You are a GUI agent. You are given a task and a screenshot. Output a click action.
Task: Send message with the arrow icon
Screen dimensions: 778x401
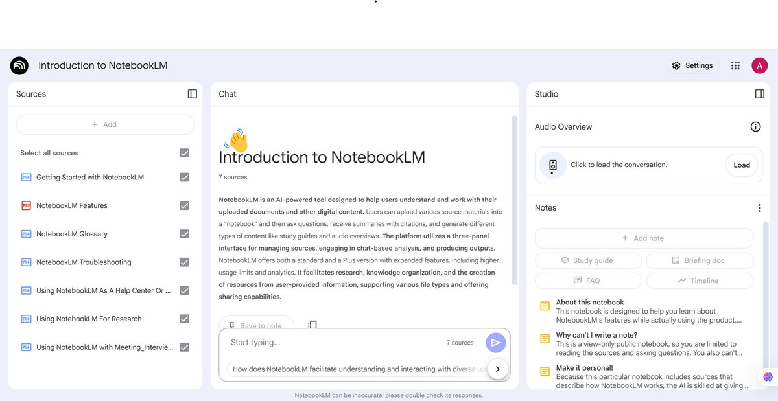tap(495, 343)
